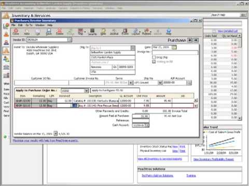The height and width of the screenshot is (186, 249).
Task: Click the Customer Invoice No. field
Action: point(87,83)
